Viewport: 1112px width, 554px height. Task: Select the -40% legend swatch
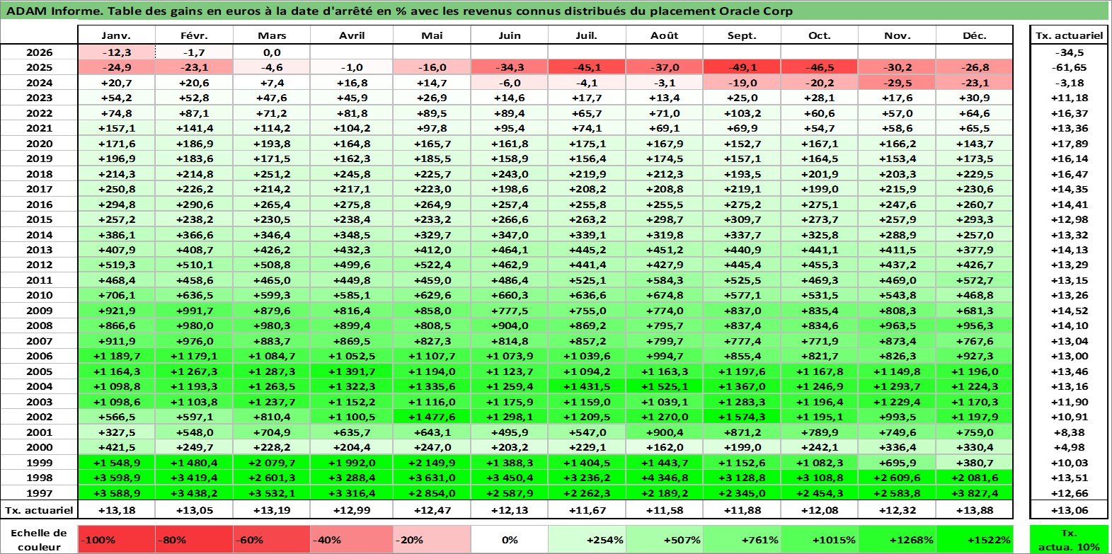[352, 539]
